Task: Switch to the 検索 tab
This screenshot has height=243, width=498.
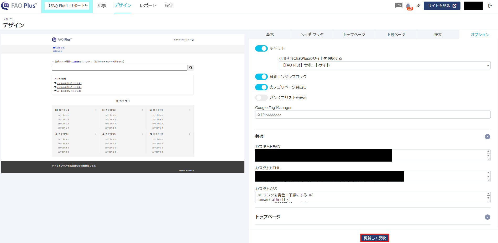Action: coord(438,35)
